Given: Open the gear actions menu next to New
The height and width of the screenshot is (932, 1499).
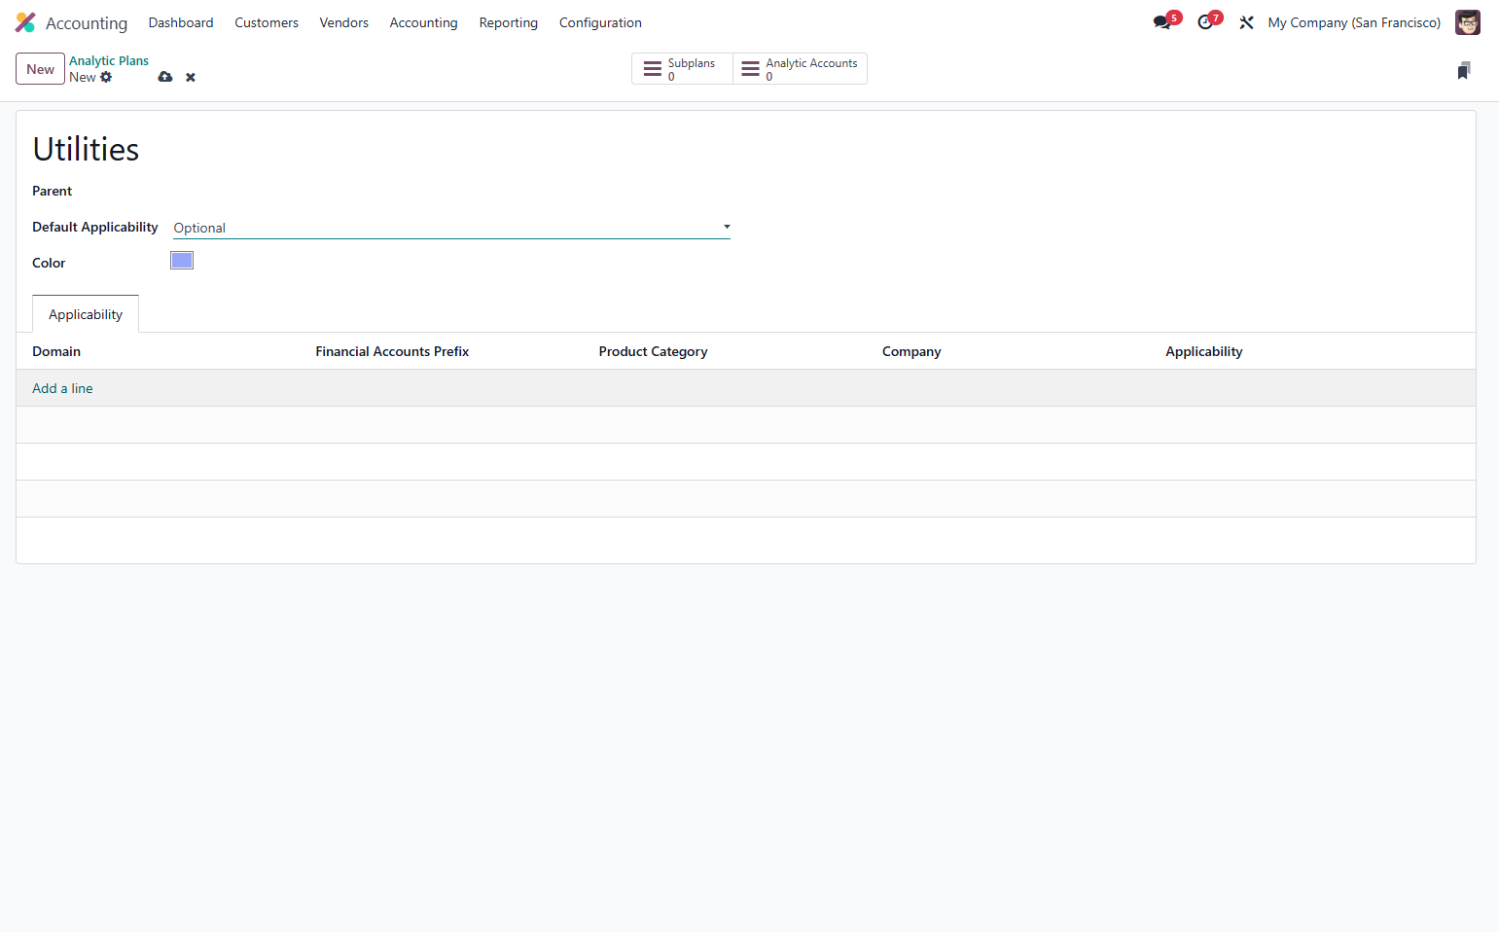Looking at the screenshot, I should tap(106, 77).
